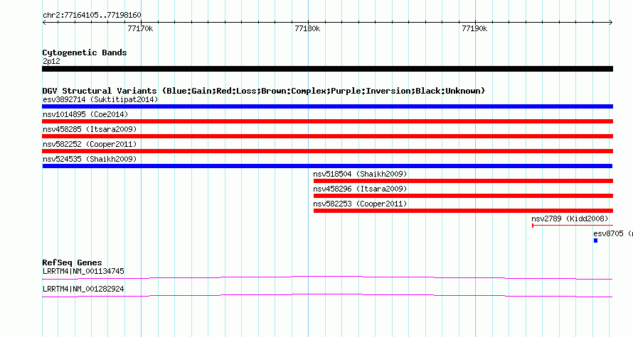The height and width of the screenshot is (337, 633).
Task: Select the blue nsv524535 gain bar
Action: (327, 166)
